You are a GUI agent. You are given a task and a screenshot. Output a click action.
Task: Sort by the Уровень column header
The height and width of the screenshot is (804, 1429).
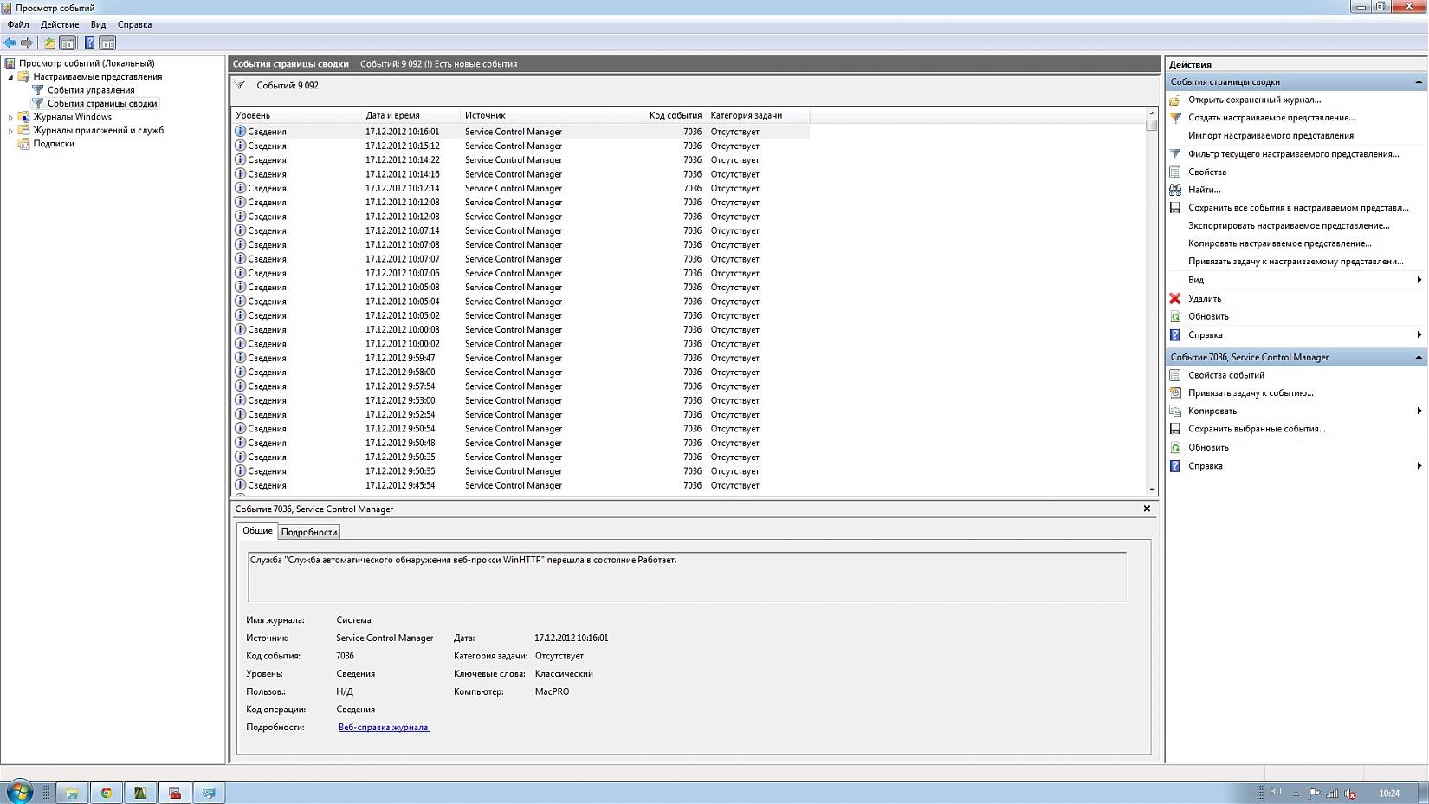(296, 115)
